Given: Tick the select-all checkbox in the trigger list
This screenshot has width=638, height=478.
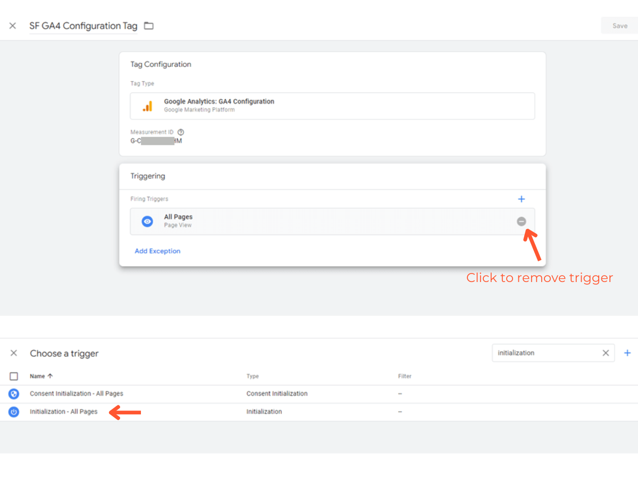Looking at the screenshot, I should point(14,376).
